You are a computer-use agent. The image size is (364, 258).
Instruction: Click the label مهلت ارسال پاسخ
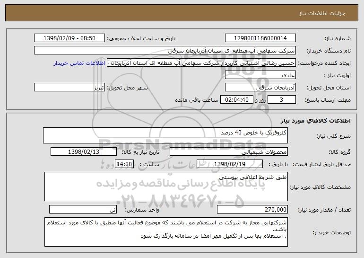pos(328,100)
